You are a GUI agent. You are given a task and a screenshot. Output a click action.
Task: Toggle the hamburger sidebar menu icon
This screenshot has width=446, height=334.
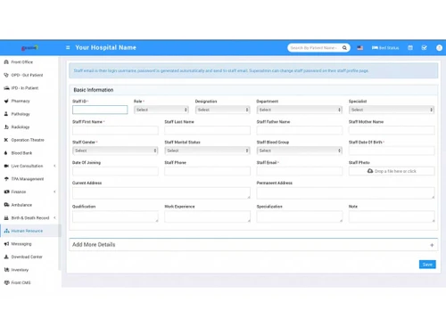(x=68, y=47)
